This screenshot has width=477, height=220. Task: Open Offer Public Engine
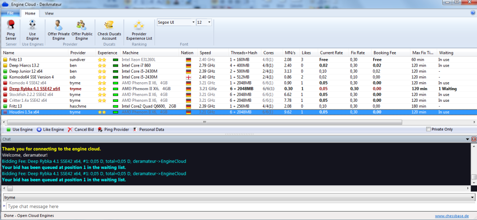(81, 30)
